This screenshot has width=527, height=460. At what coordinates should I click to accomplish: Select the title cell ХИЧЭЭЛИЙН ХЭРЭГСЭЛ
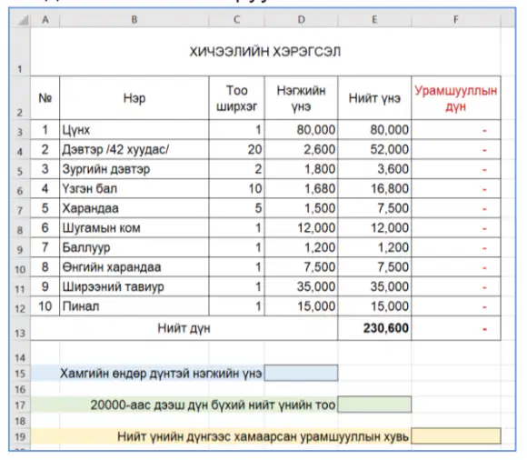point(265,52)
